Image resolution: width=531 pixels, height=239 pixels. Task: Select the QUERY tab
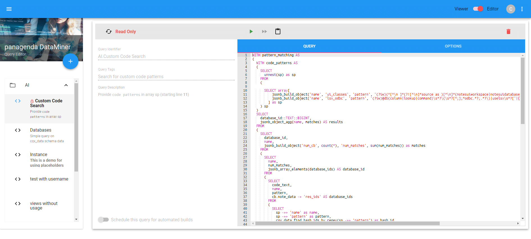[309, 46]
